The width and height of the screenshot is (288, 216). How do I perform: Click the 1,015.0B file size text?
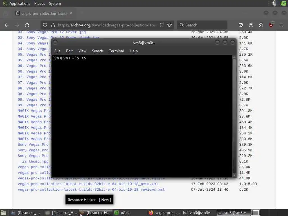(x=248, y=184)
